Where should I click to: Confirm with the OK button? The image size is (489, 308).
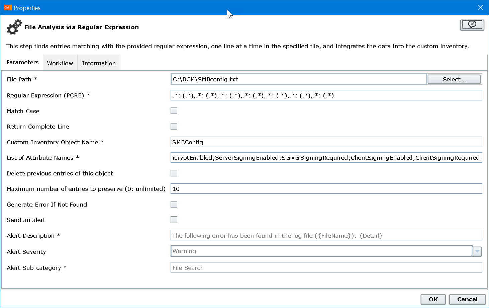point(433,299)
